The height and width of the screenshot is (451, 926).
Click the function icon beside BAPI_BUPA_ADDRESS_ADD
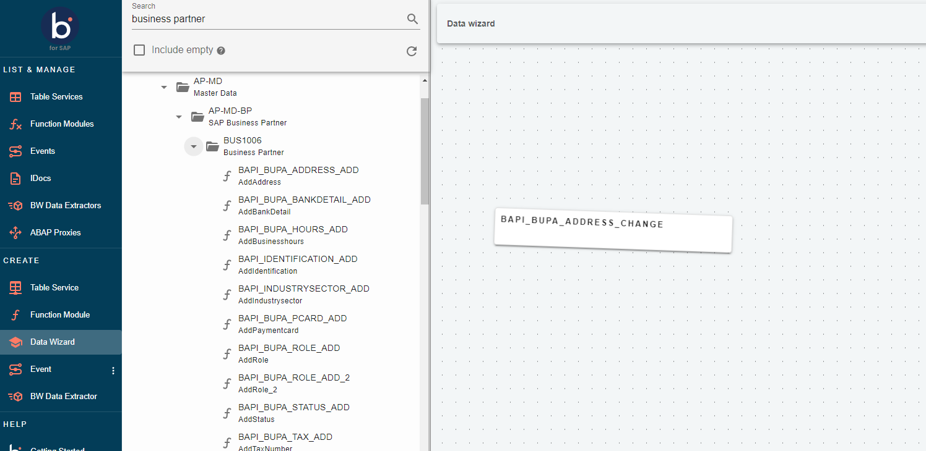coord(227,175)
